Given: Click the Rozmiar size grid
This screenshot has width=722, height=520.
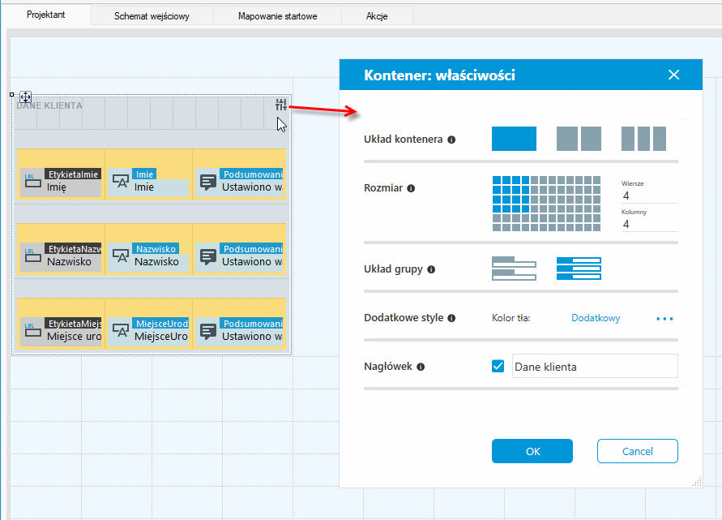Looking at the screenshot, I should coord(547,204).
